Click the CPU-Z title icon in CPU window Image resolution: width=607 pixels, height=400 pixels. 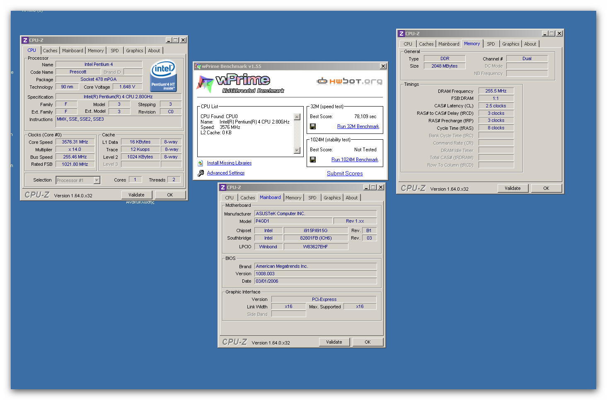(x=25, y=40)
